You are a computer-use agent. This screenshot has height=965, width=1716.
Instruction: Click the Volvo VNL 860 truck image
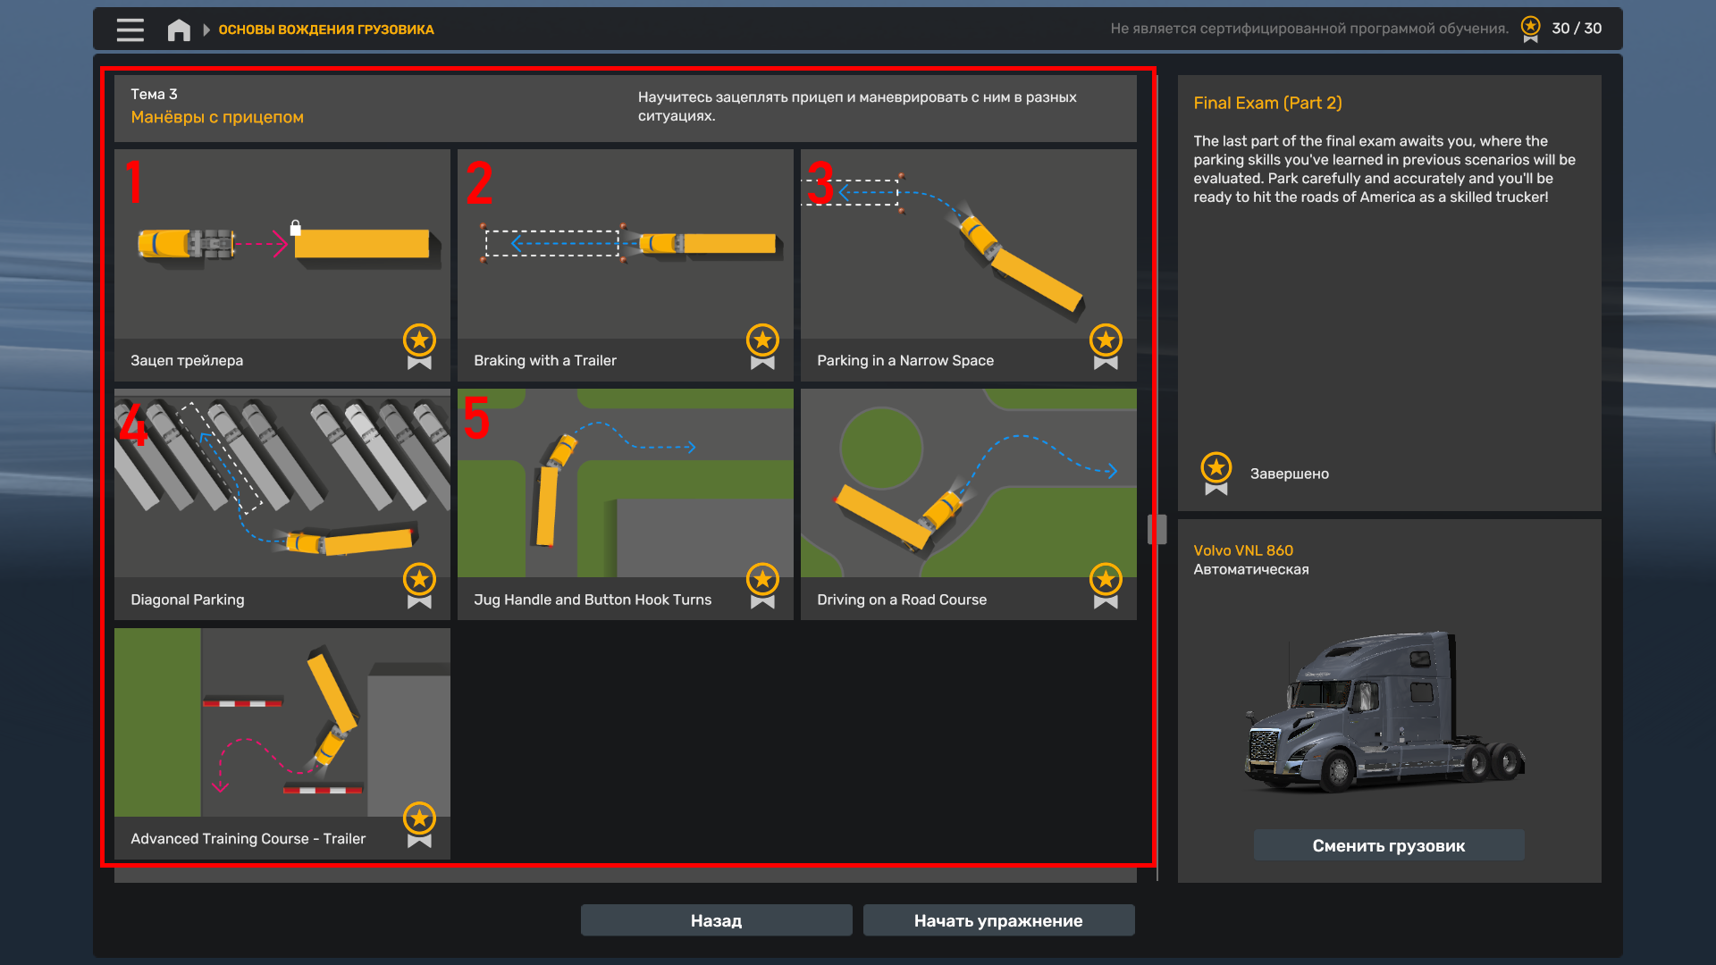[x=1384, y=713]
